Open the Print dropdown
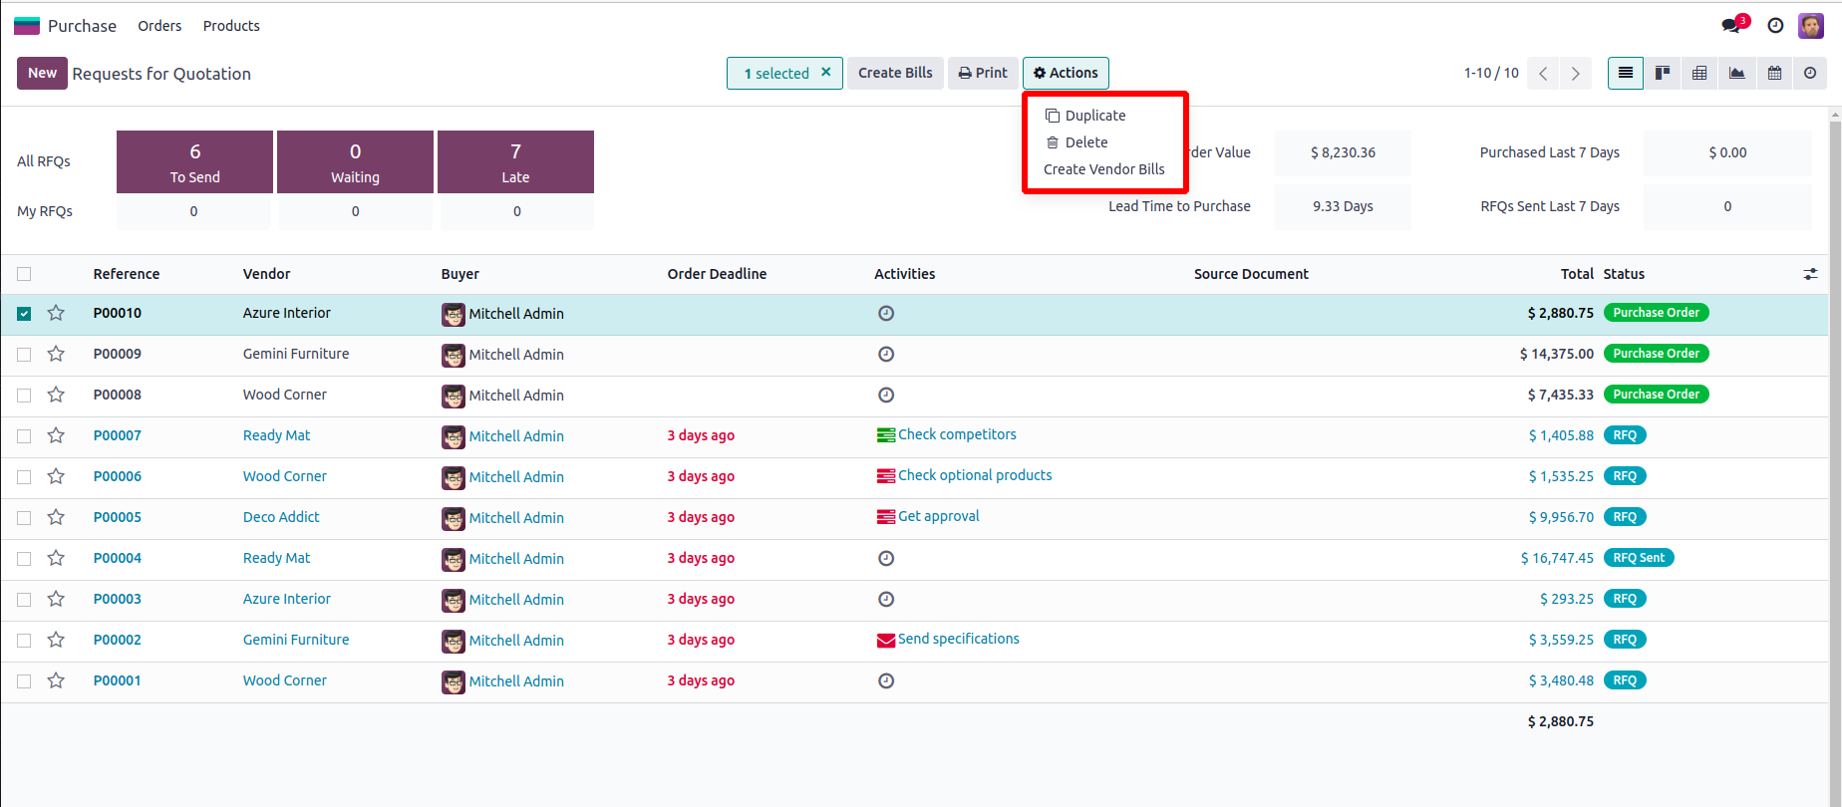The height and width of the screenshot is (807, 1842). pyautogui.click(x=983, y=73)
